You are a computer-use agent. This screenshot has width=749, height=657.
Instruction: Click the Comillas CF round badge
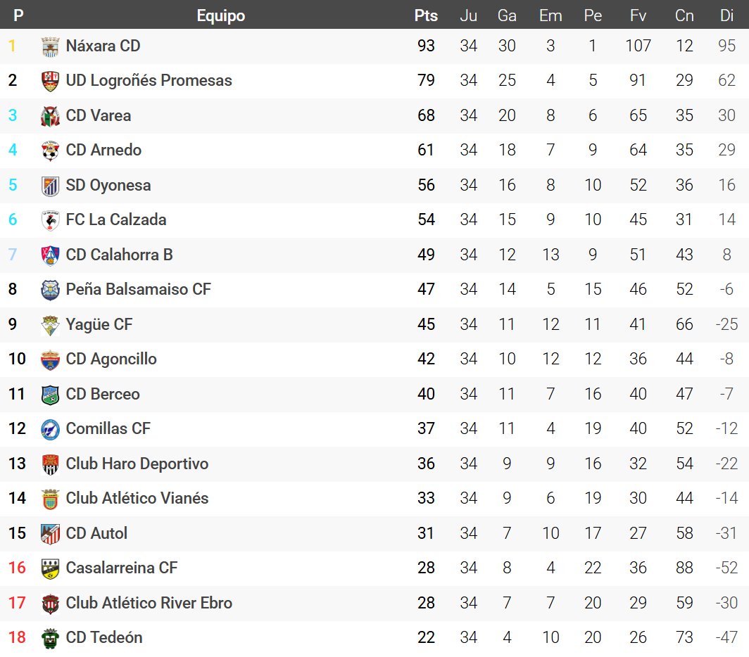pyautogui.click(x=50, y=429)
